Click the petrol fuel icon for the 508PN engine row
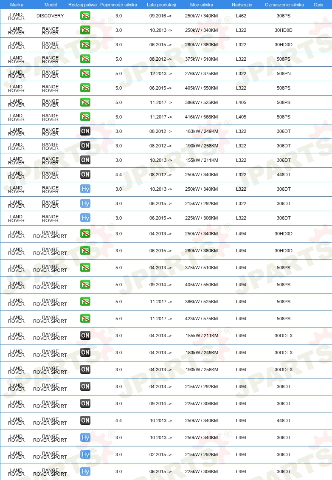Screen dimensions: 332x480 tap(85, 73)
